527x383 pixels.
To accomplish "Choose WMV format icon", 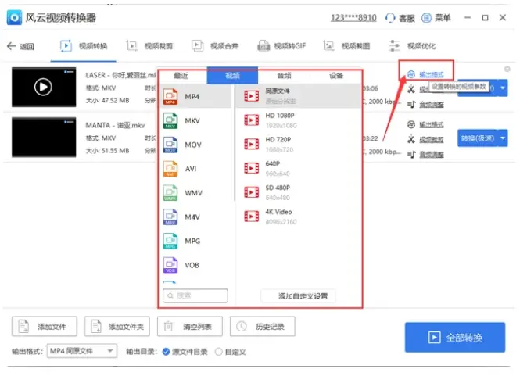I will pos(170,193).
